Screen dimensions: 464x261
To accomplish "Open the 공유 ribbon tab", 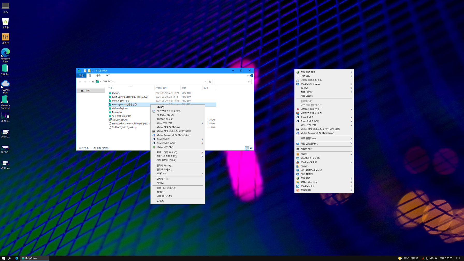I will coord(99,76).
